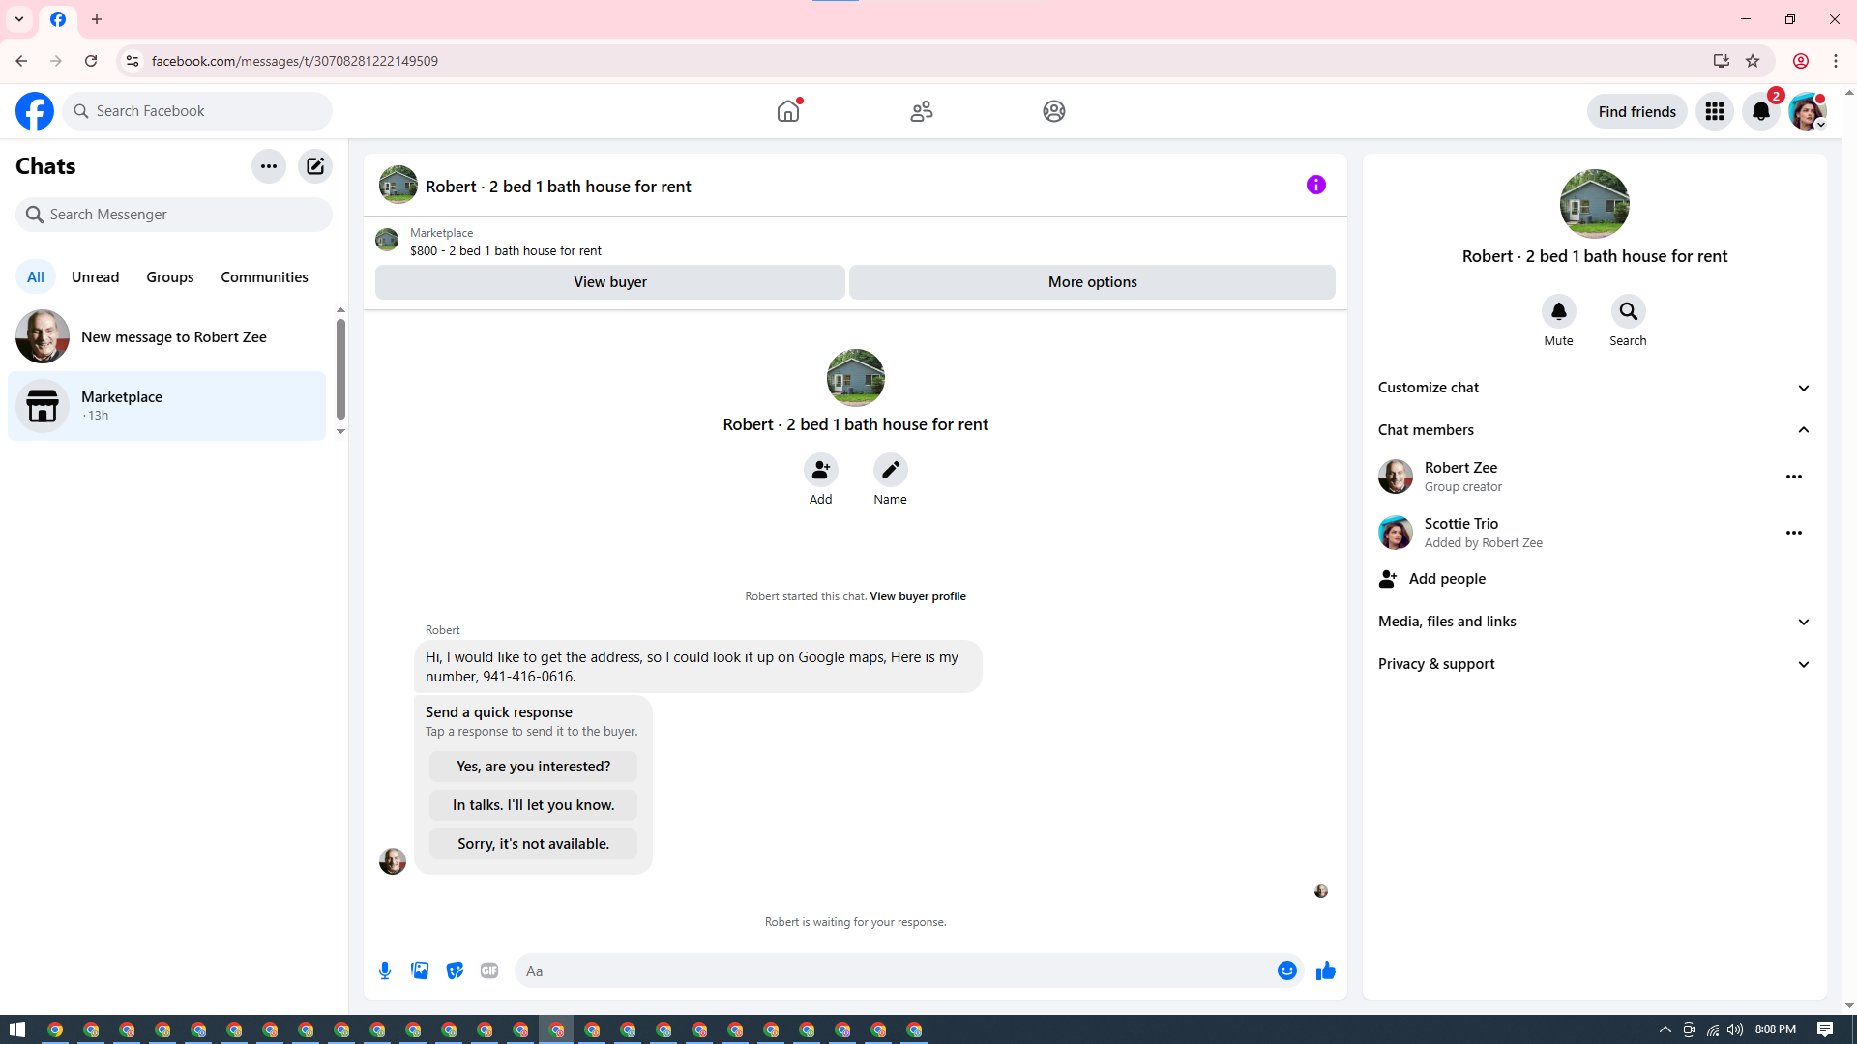The width and height of the screenshot is (1857, 1044).
Task: Click the voice clip microphone icon
Action: [385, 971]
